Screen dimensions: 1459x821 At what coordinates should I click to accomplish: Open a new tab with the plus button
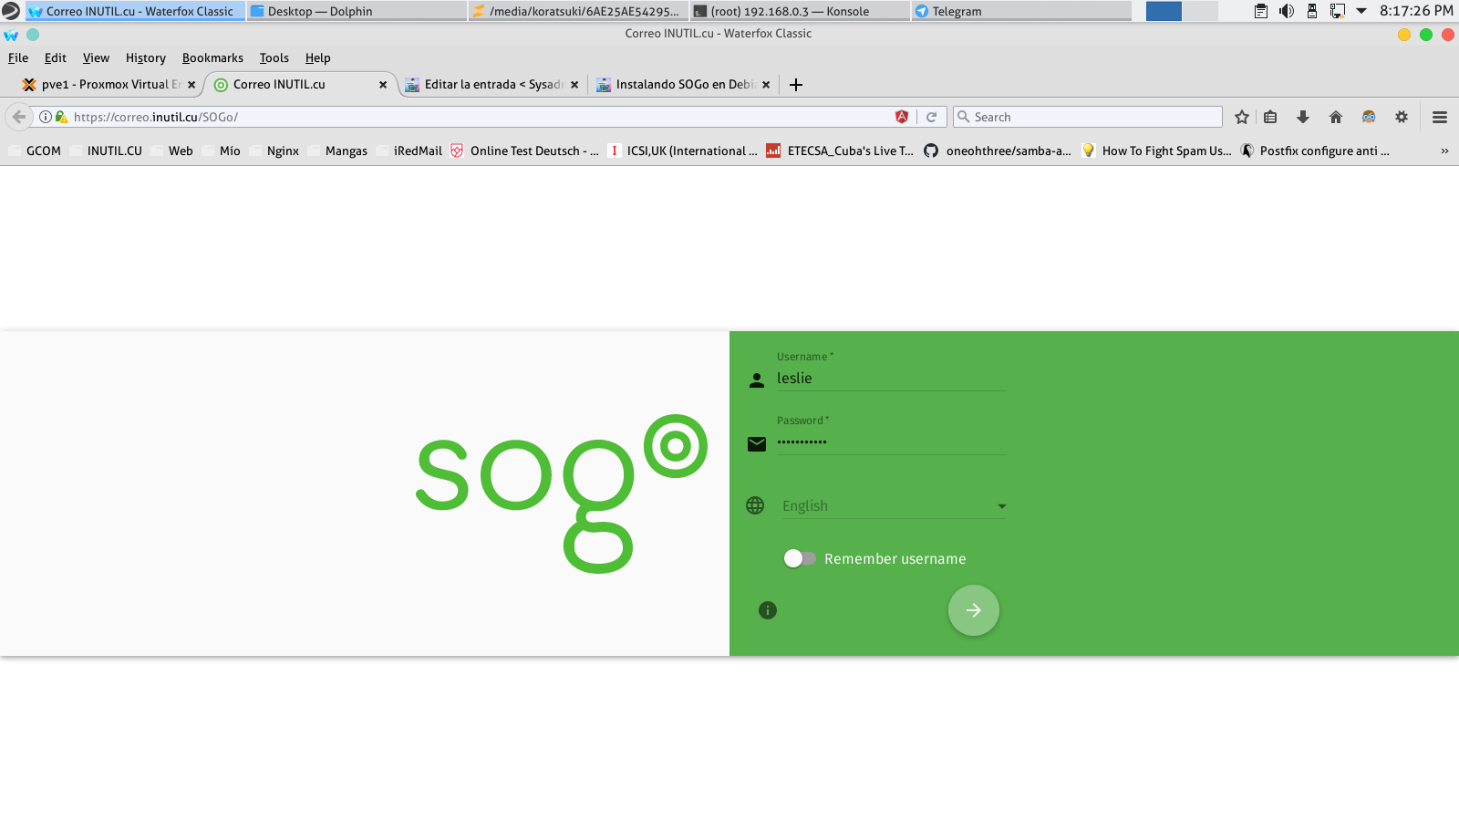pos(796,85)
